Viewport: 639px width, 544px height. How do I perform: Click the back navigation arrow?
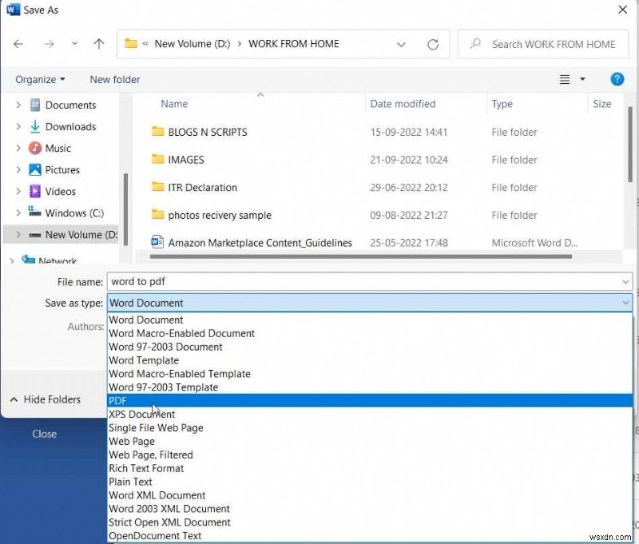[18, 44]
